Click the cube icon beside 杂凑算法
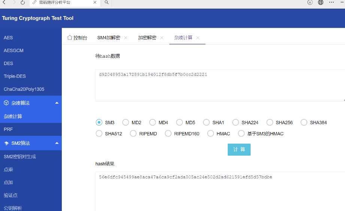The height and width of the screenshot is (211, 345). coord(6,103)
